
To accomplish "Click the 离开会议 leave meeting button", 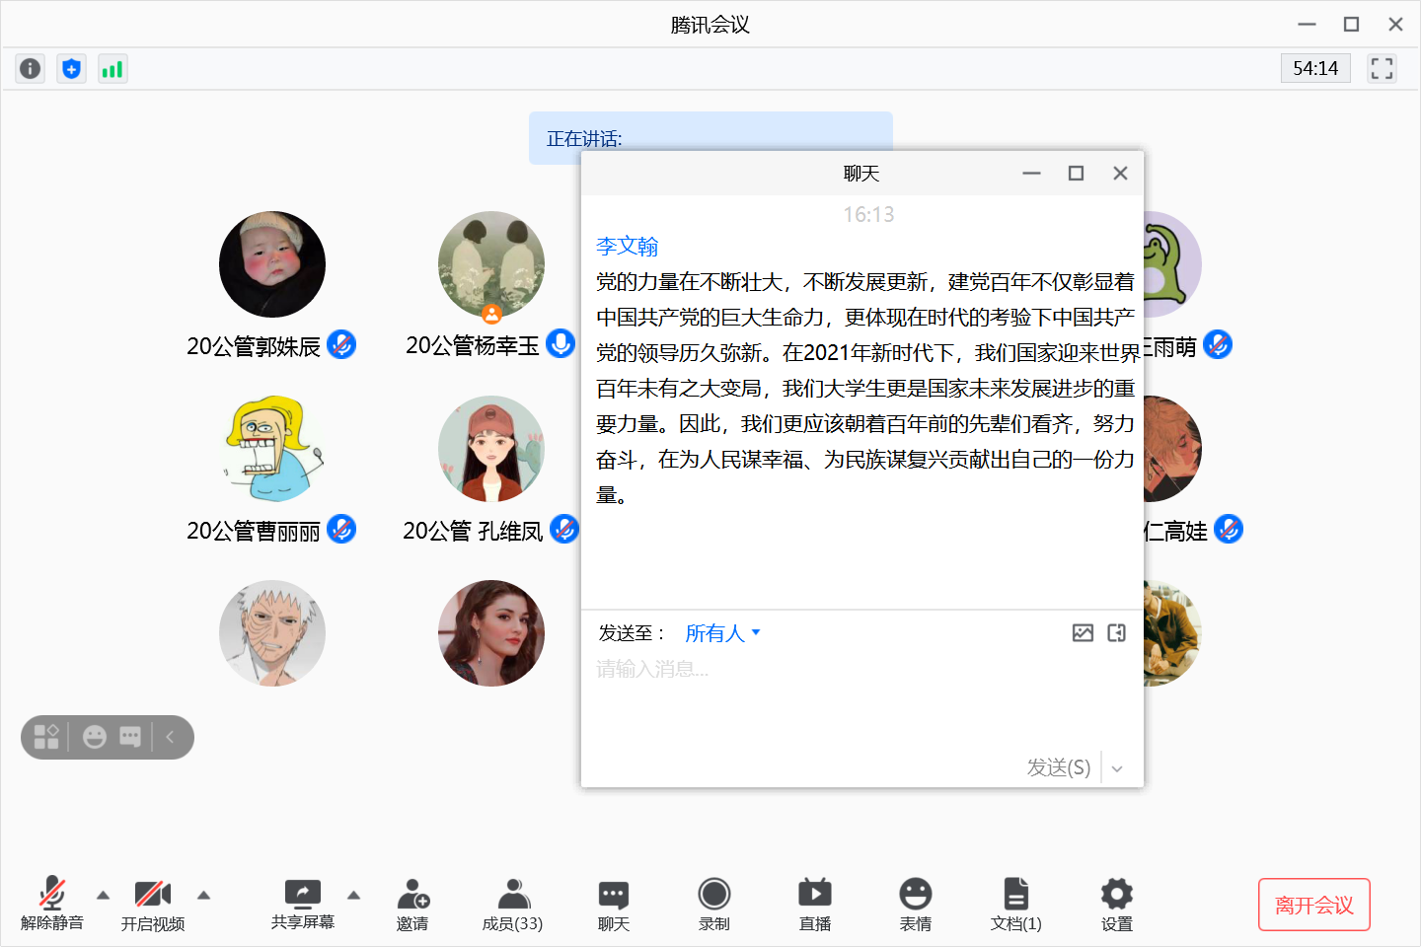I will coord(1313,905).
